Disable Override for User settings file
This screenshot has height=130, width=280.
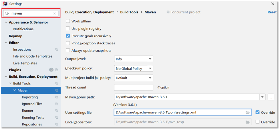pos(258,113)
